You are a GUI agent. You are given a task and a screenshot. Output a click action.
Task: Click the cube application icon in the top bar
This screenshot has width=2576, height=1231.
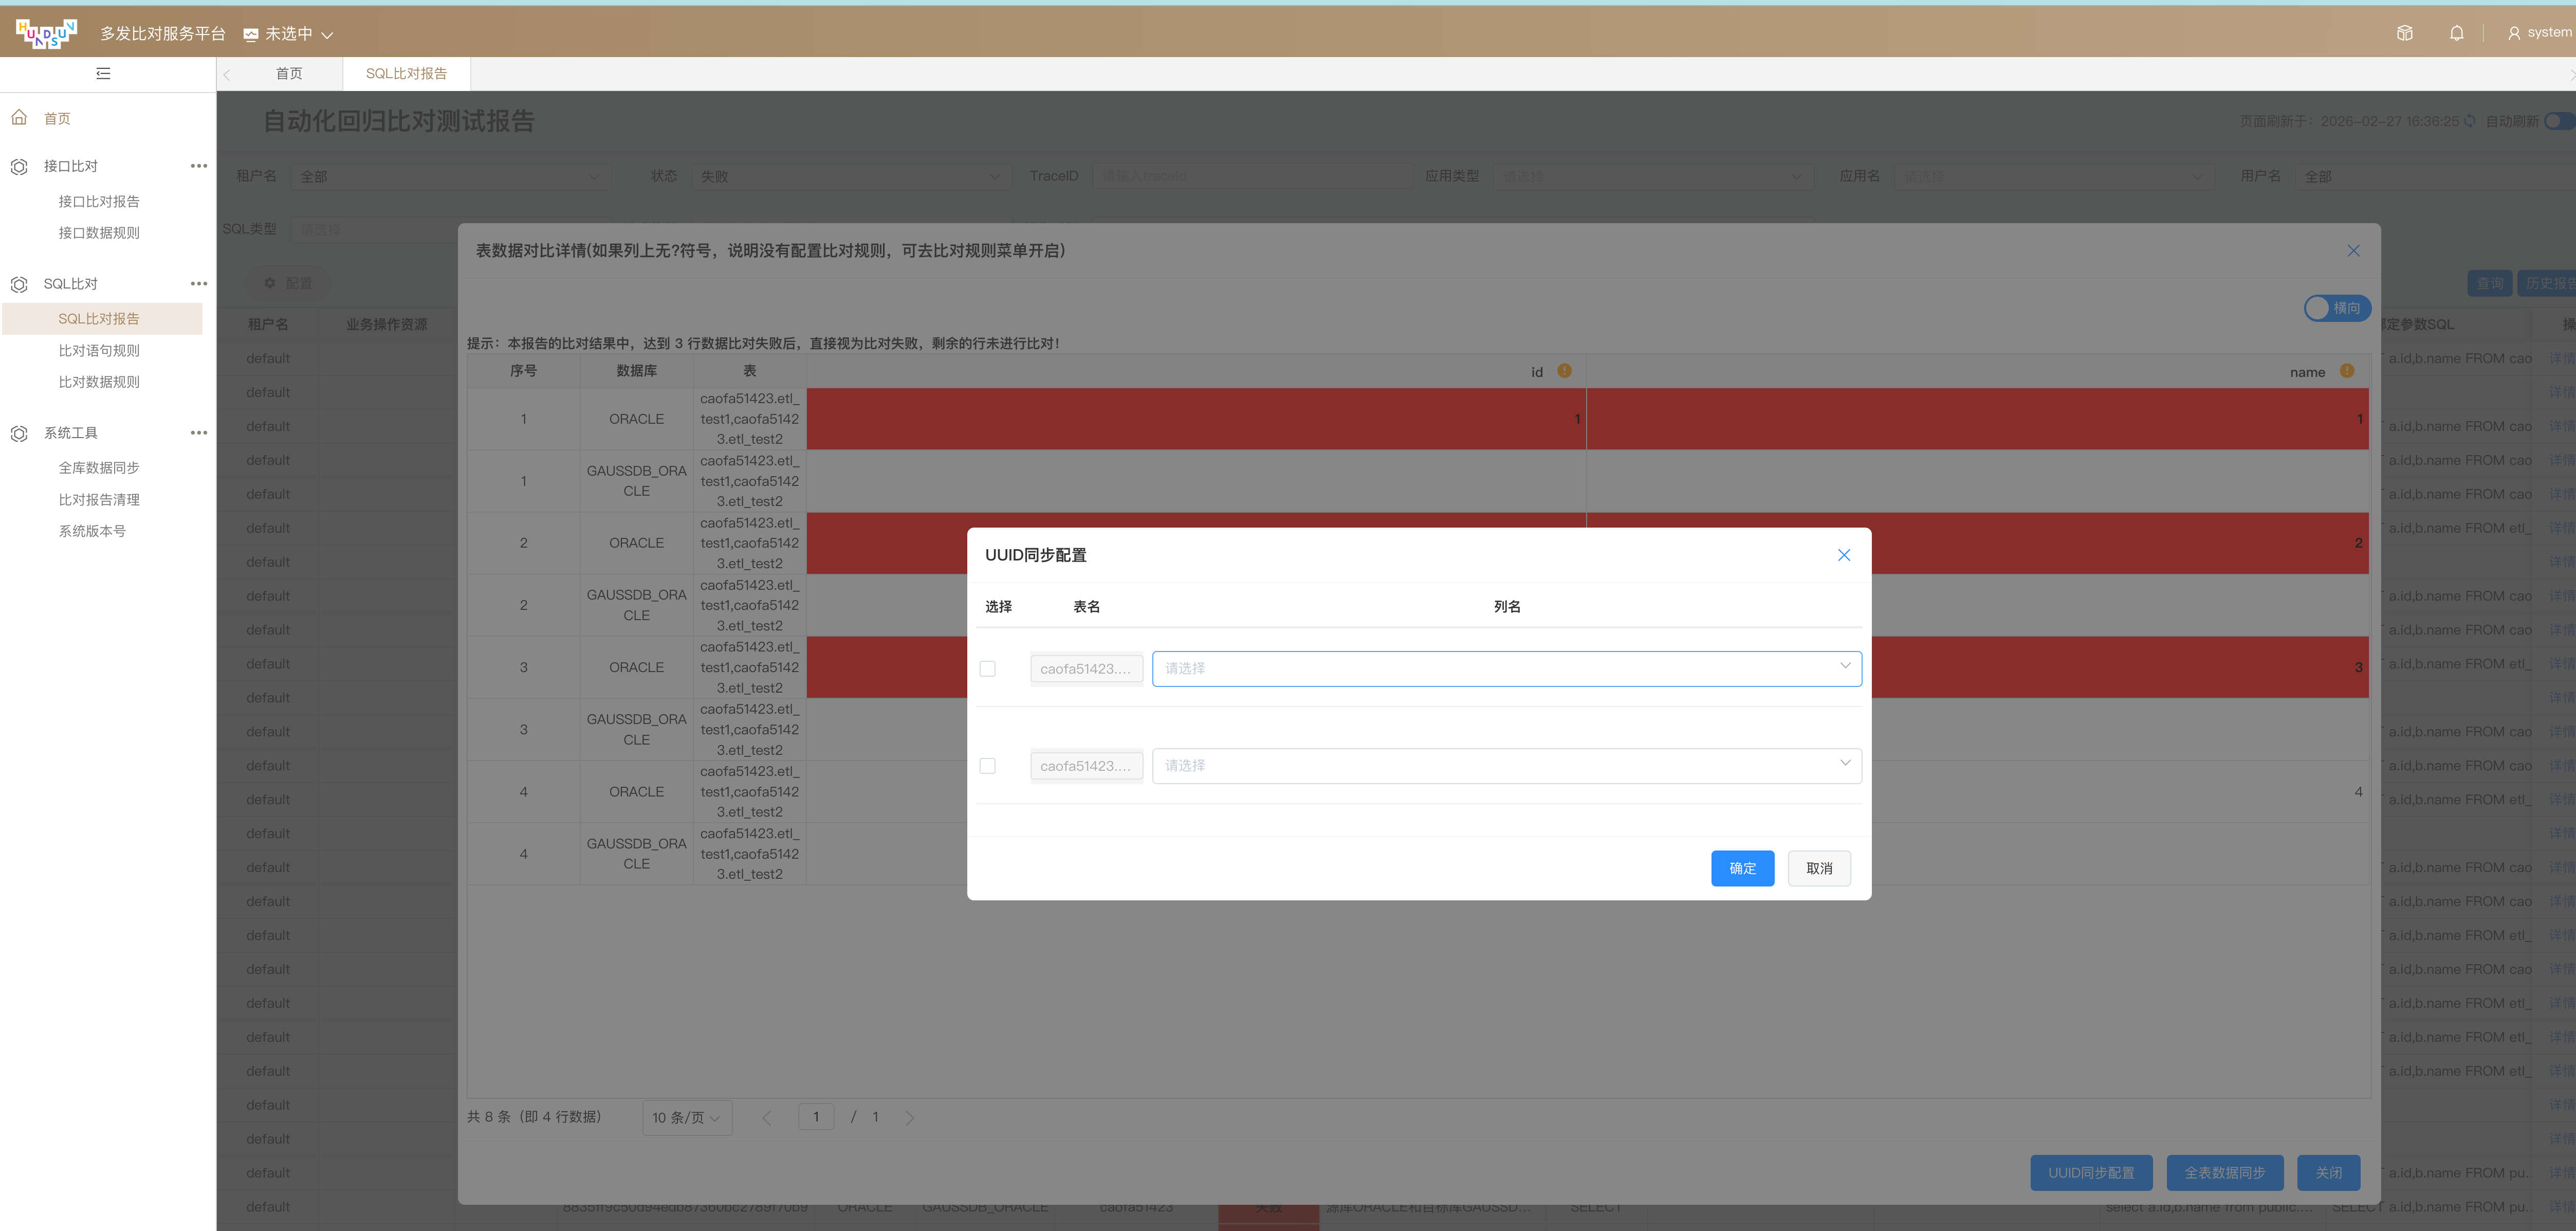2404,32
